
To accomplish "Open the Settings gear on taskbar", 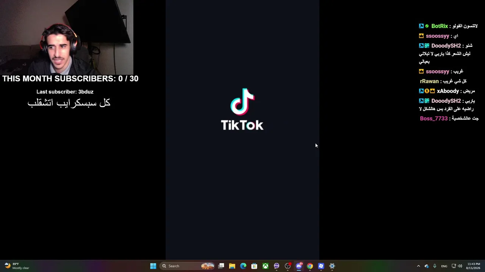I will click(332, 266).
